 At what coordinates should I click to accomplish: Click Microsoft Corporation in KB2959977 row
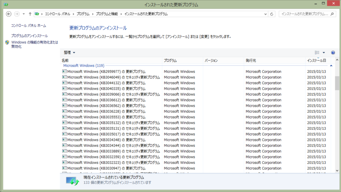[263, 71]
